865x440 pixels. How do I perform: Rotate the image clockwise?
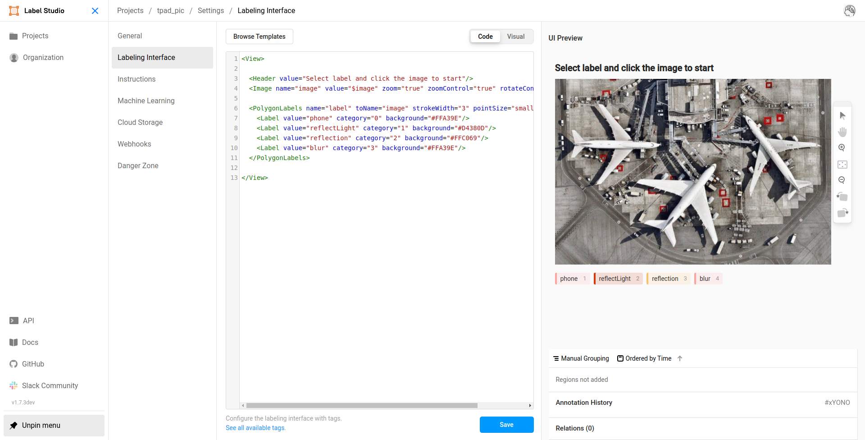[x=842, y=213]
